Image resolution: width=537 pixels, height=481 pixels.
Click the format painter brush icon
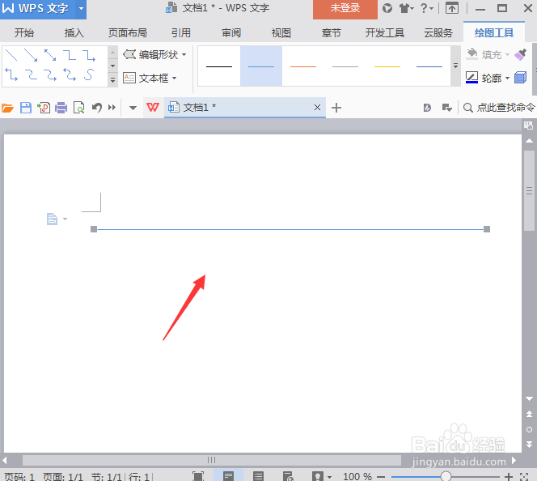pyautogui.click(x=521, y=54)
